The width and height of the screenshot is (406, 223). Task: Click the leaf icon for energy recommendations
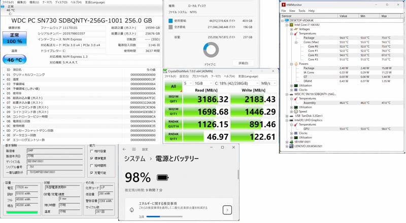pos(132,210)
